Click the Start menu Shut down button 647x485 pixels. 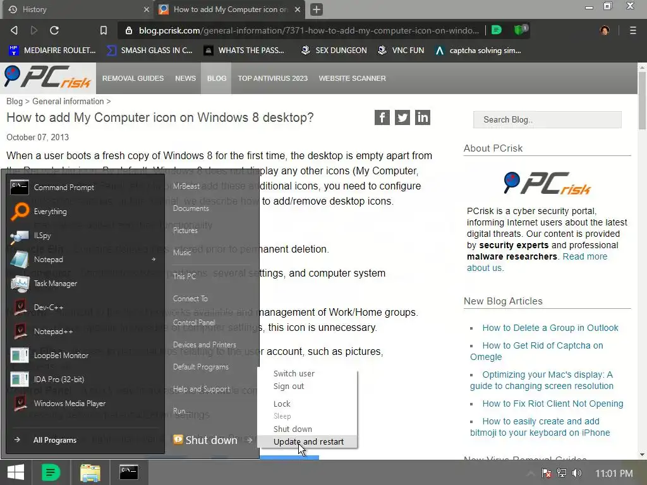point(205,440)
